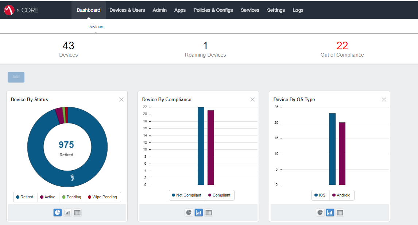The width and height of the screenshot is (418, 225).
Task: Switch Device By Compliance to table view
Action: pyautogui.click(x=208, y=212)
